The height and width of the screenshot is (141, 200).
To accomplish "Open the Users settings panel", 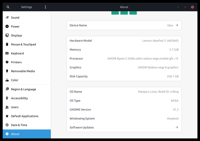I will coord(15,107).
